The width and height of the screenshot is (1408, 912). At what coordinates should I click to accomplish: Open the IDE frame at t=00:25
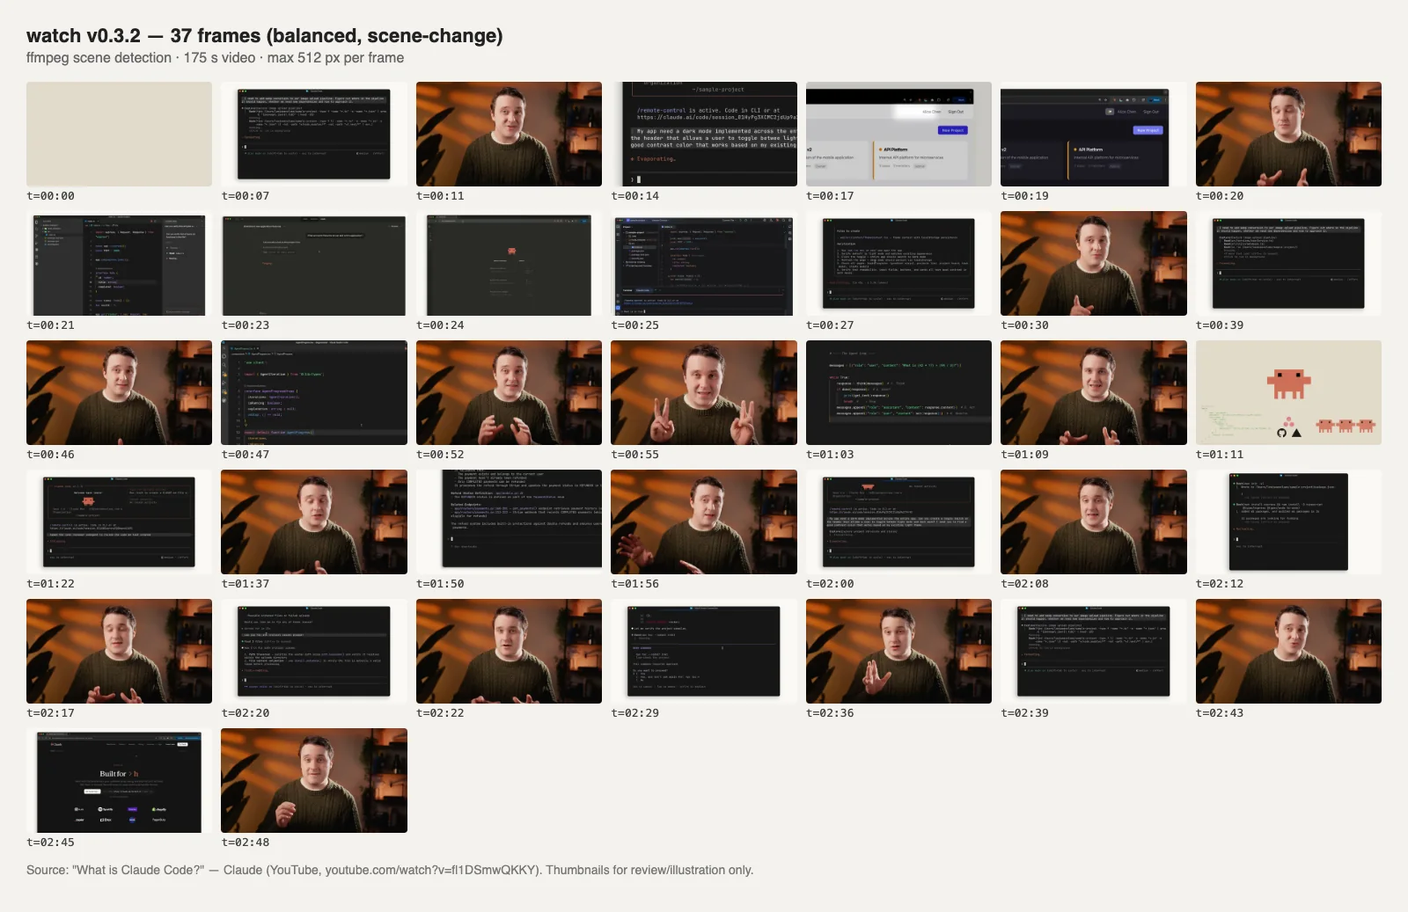[x=704, y=263]
